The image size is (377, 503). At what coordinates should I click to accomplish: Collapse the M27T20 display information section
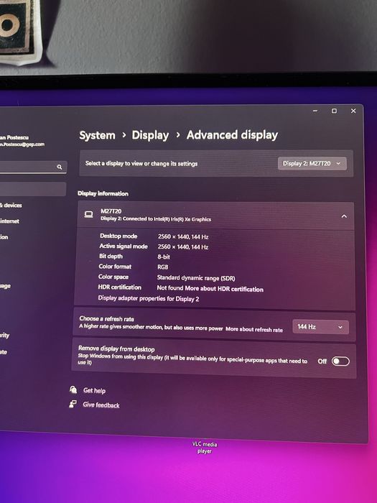344,216
